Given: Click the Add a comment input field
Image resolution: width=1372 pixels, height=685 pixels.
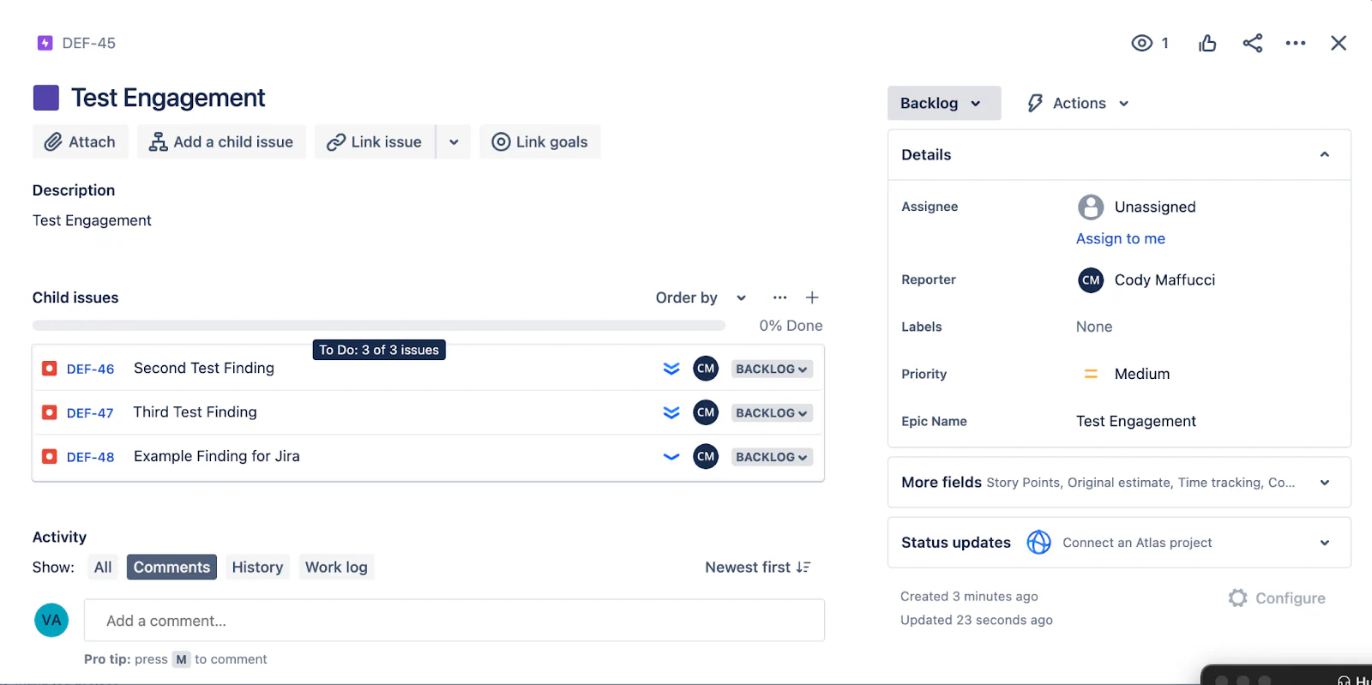Looking at the screenshot, I should tap(454, 621).
